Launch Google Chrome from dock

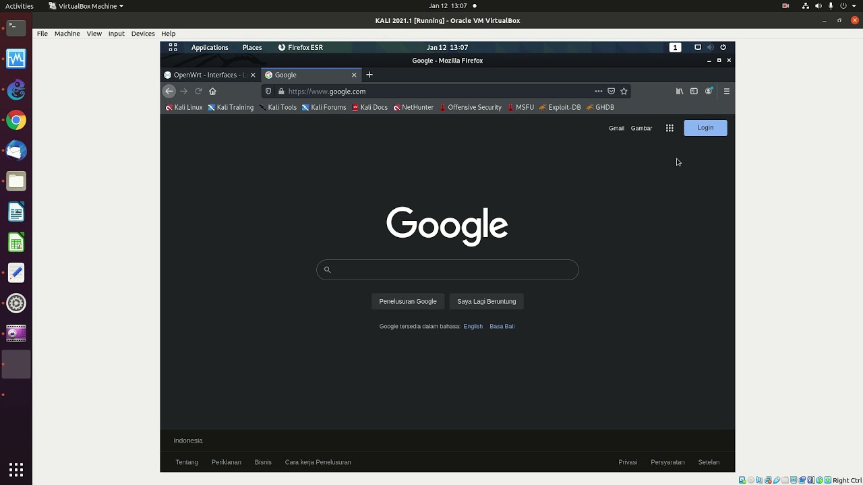(x=16, y=121)
